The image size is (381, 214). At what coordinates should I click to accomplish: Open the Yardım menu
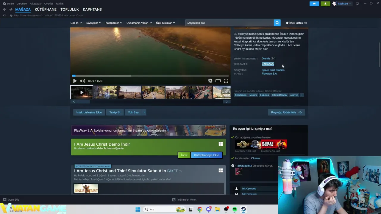[x=60, y=4]
